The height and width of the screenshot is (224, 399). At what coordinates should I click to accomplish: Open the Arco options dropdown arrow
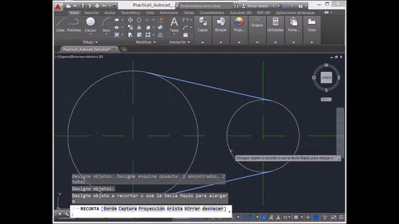pos(107,34)
